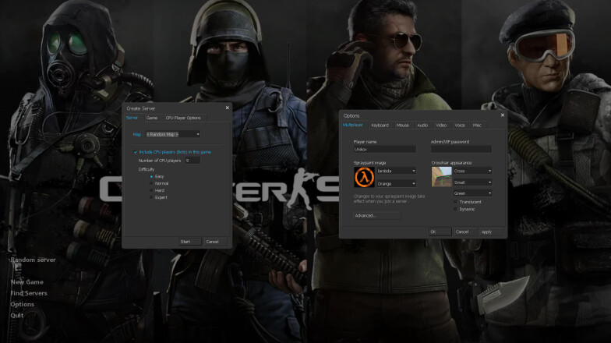The height and width of the screenshot is (343, 611).
Task: Select Normal difficulty radio button
Action: click(151, 184)
